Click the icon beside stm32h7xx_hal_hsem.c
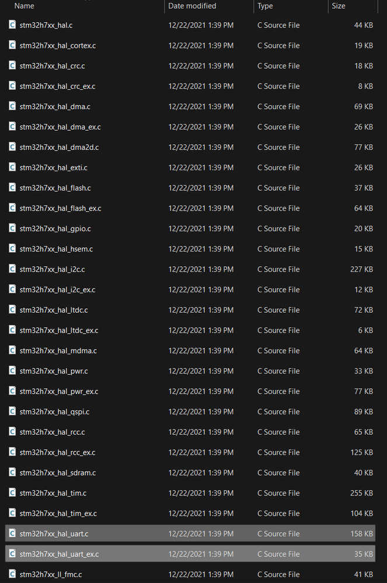 click(12, 249)
